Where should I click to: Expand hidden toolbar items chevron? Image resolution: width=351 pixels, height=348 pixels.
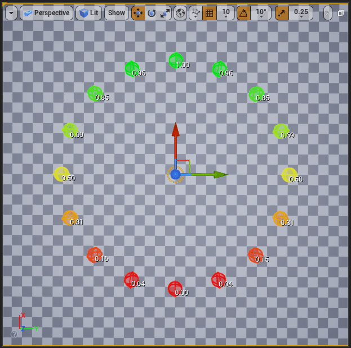(328, 13)
